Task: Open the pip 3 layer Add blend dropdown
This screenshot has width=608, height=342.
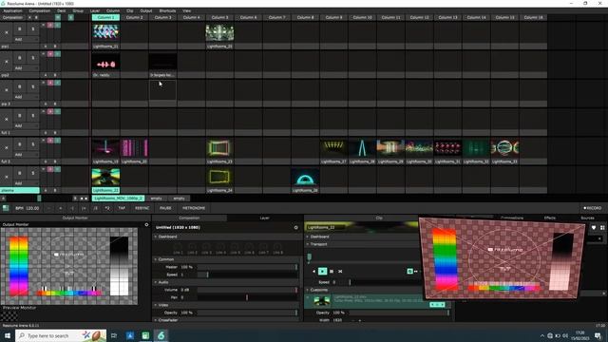Action: tap(26, 97)
